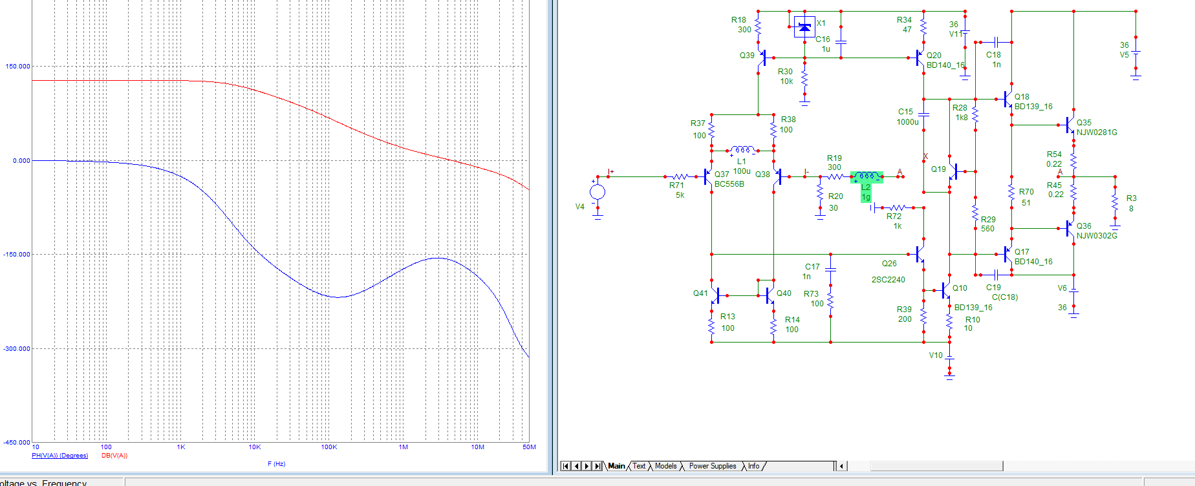
Task: Click the 150.000 Y-axis label
Action: click(17, 66)
